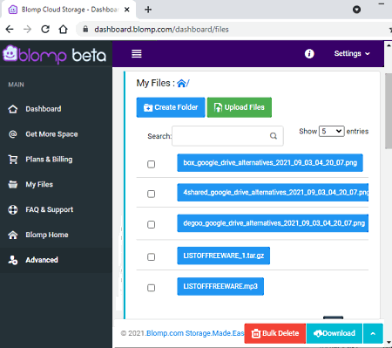This screenshot has height=348, width=392.
Task: Click the Download button
Action: [x=335, y=333]
